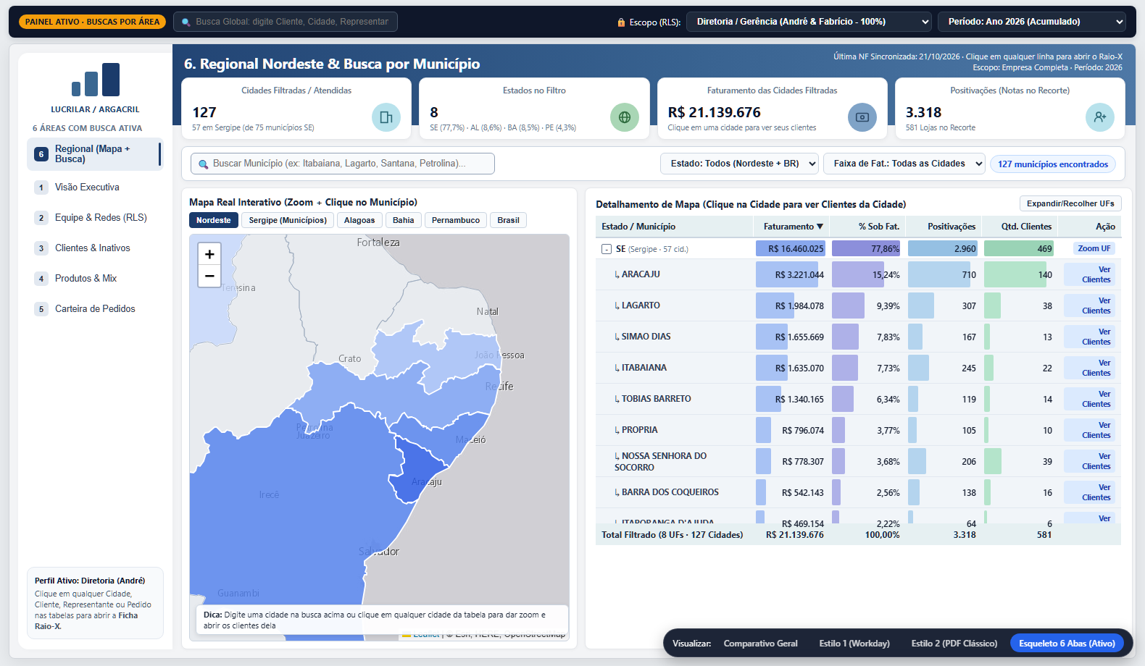Switch view to Estilo 1 (Workday)
The height and width of the screenshot is (666, 1145).
tap(854, 644)
